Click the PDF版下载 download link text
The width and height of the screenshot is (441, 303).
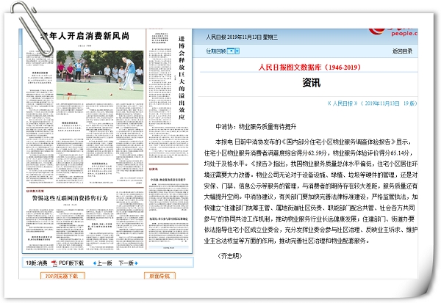(71, 263)
